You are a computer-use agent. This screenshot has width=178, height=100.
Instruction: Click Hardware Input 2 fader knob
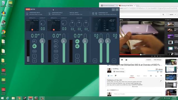click(64, 41)
